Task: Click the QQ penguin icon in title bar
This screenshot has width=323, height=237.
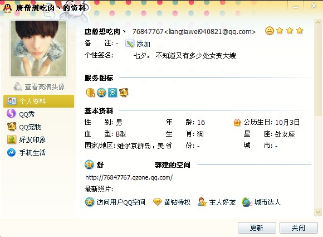Action: coord(7,8)
